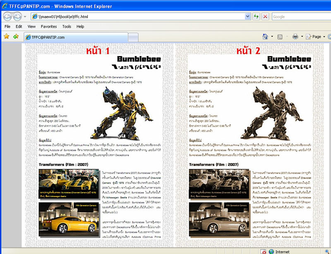Click the yellow Camaro and Beetle photo
The height and width of the screenshot is (254, 331).
(69, 184)
